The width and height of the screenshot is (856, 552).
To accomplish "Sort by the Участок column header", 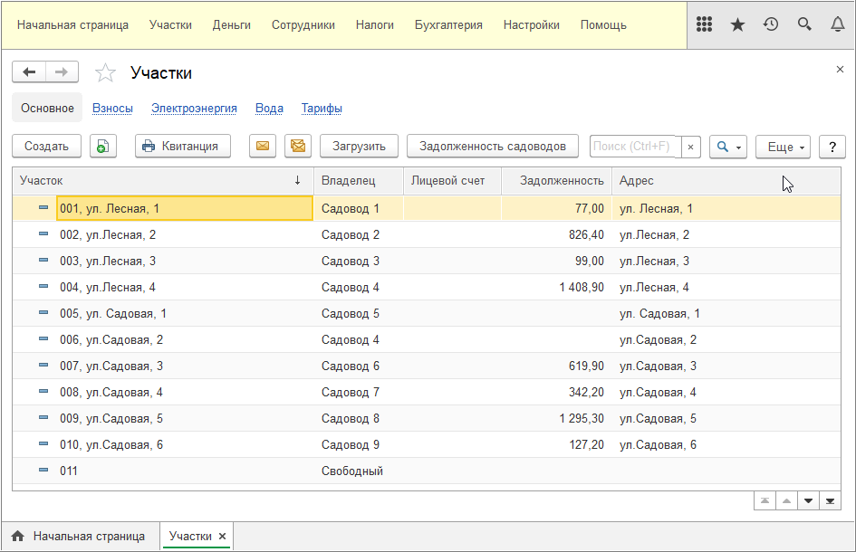I will coord(161,181).
